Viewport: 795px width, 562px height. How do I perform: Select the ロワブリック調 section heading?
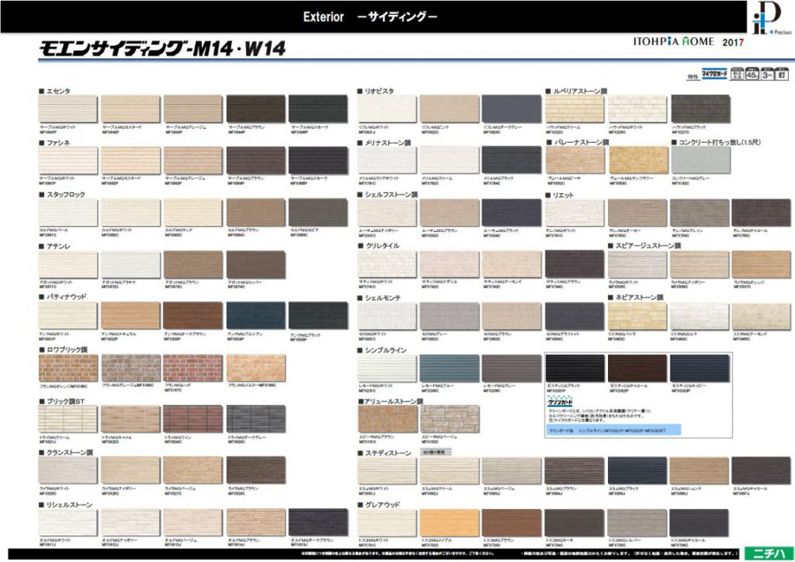pyautogui.click(x=63, y=350)
